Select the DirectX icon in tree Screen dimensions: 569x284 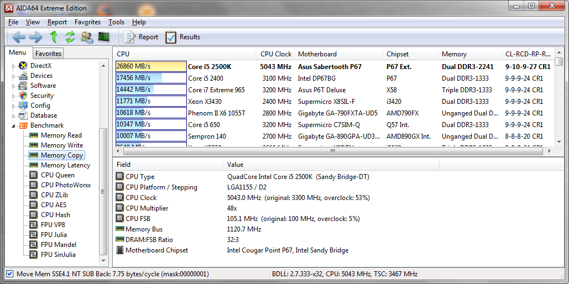(x=23, y=66)
